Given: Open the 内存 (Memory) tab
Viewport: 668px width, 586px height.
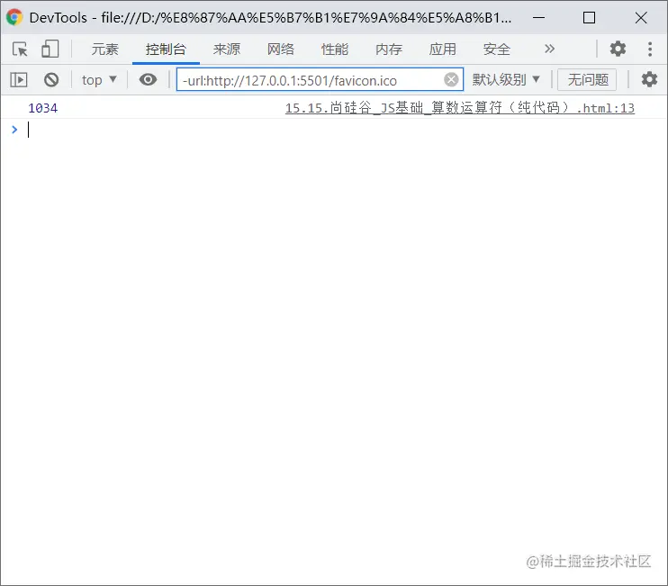Looking at the screenshot, I should [389, 49].
